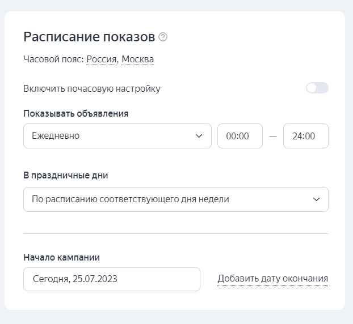Click the horizontal divider above Начало кампании
Screen dimensions: 353x324
176,233
